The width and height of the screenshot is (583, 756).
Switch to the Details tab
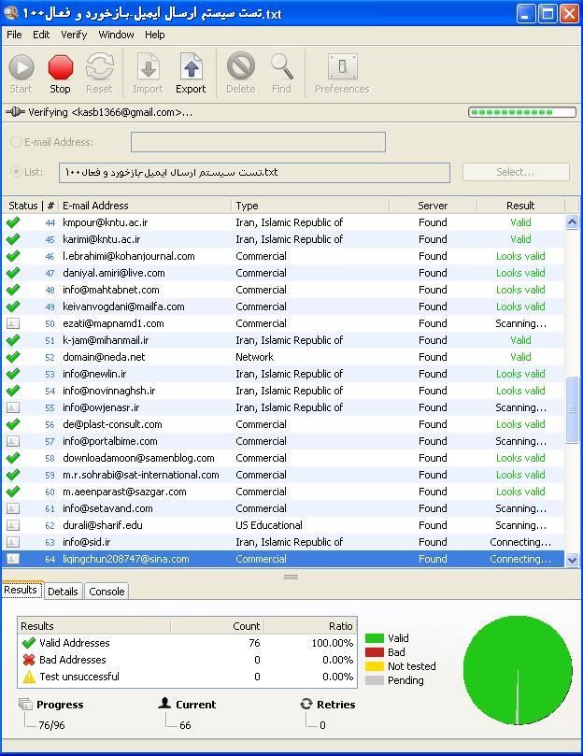pos(63,592)
